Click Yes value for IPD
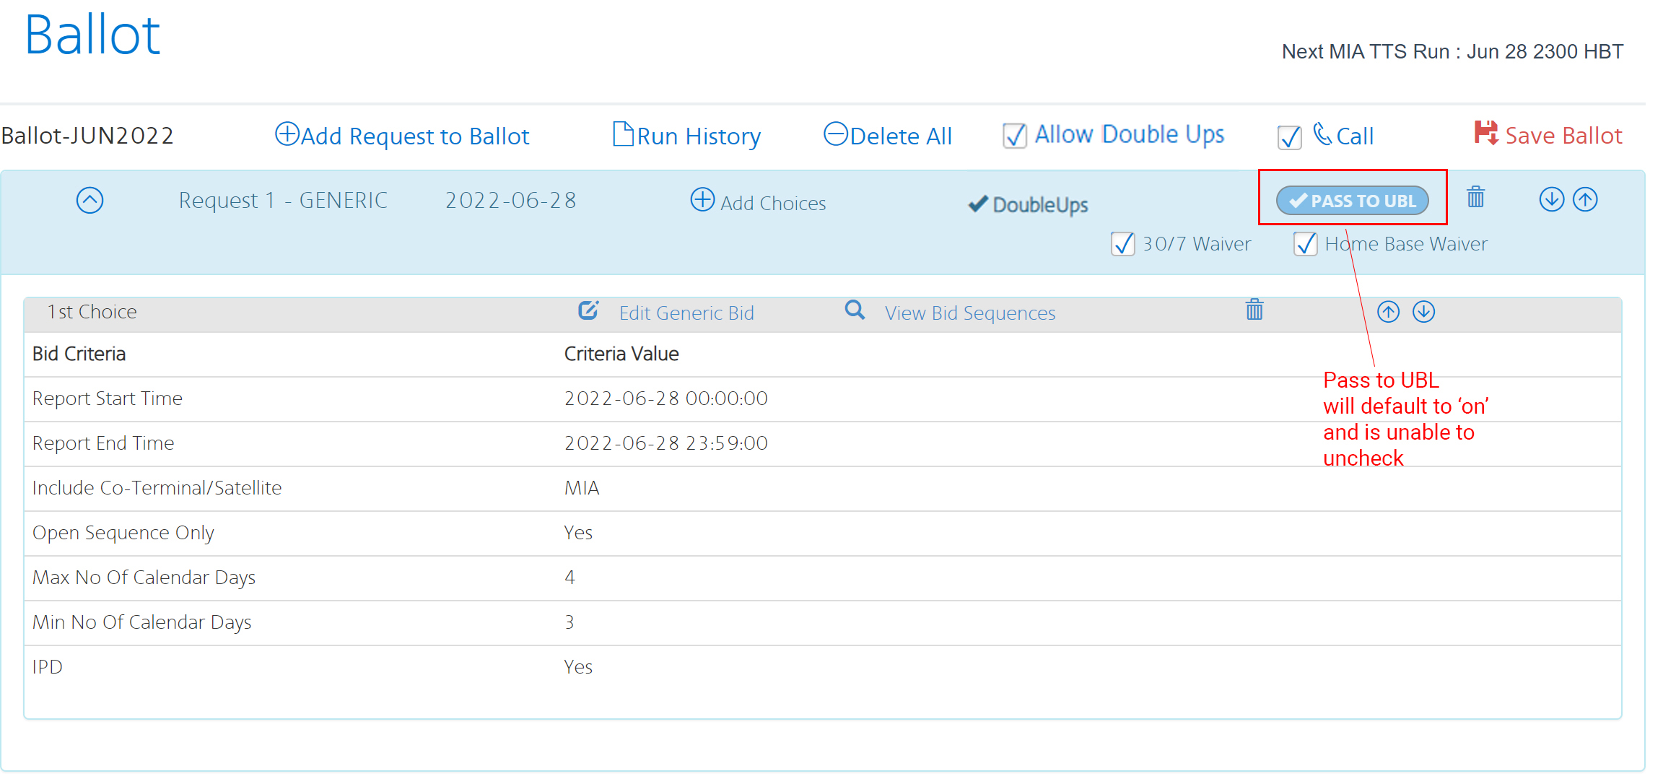This screenshot has width=1663, height=784. (578, 667)
